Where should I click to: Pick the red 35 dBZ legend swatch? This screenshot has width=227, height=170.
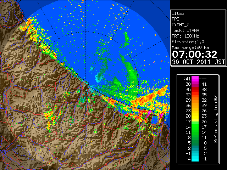coord(195,90)
